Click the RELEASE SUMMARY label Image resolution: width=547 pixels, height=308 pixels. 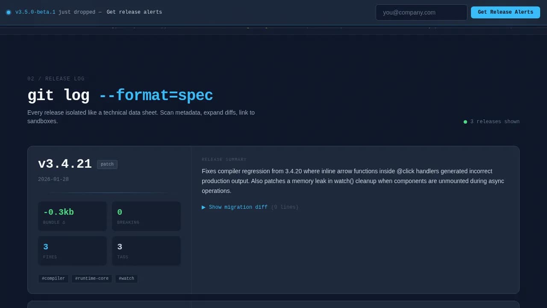[224, 160]
